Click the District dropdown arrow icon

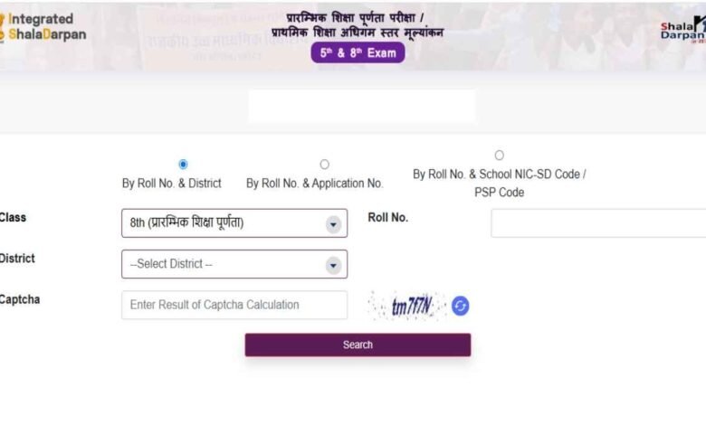333,265
